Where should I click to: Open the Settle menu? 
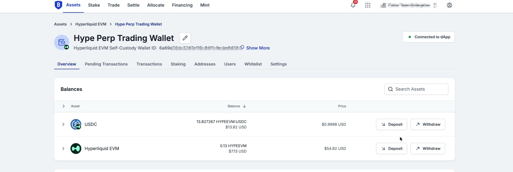(x=133, y=5)
